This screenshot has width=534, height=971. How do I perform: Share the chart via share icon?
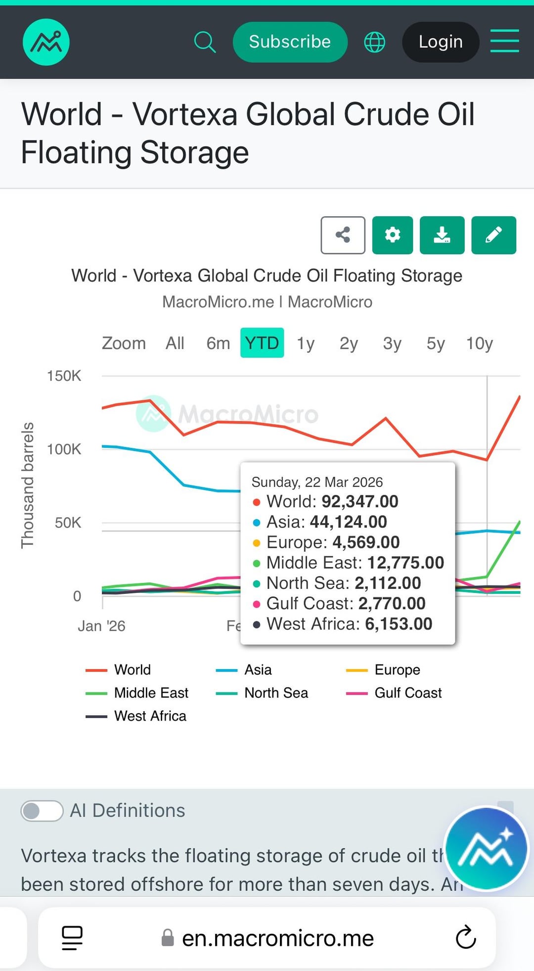pos(343,235)
